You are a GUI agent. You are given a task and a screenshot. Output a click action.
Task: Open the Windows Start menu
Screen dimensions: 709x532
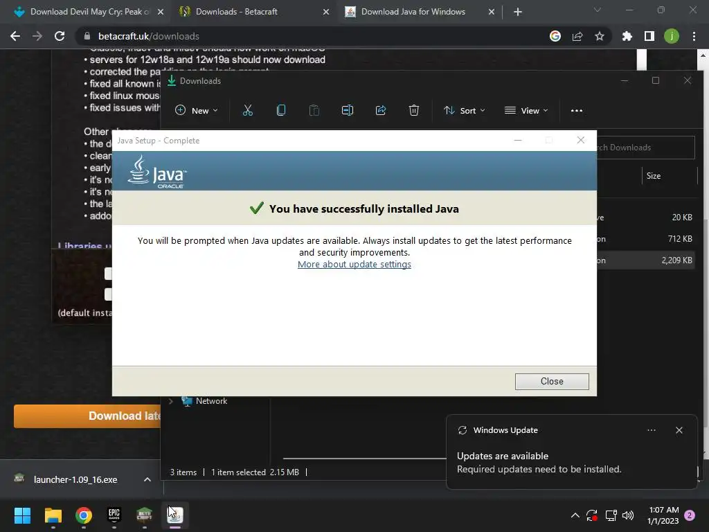[x=22, y=515]
